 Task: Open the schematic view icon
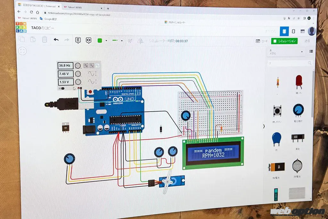[x=293, y=31]
